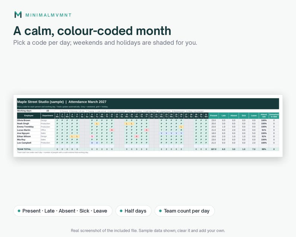
Task: Select the 'Half days' pill
Action: click(x=133, y=211)
